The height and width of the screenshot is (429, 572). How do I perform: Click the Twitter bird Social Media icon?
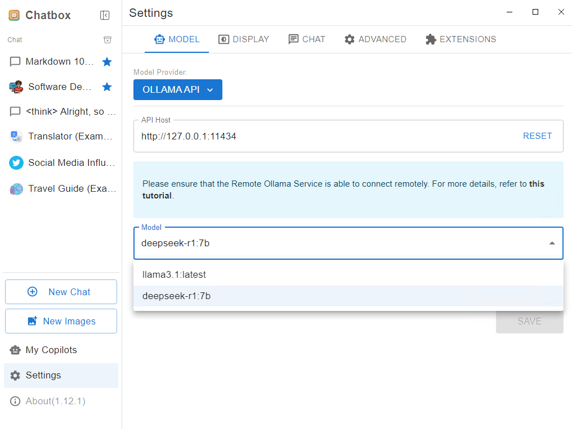(16, 163)
